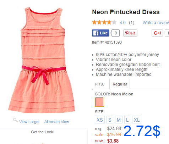Viewport: 169px width, 144px height.
Task: Open the View Larger link
Action: 29,122
